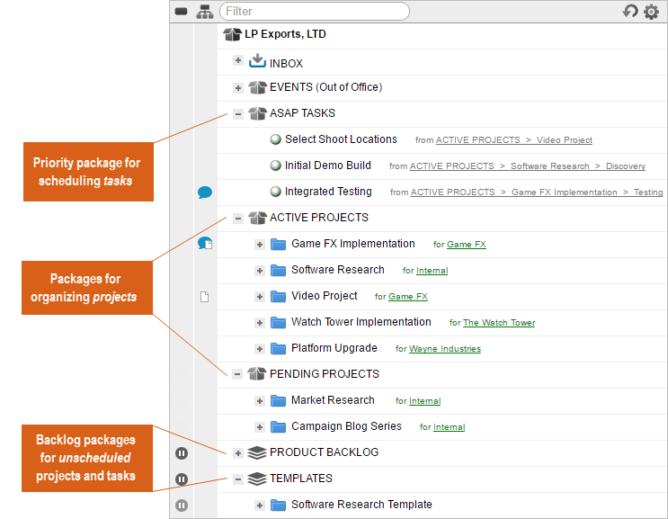
Task: Click the settings gear icon
Action: 651,12
